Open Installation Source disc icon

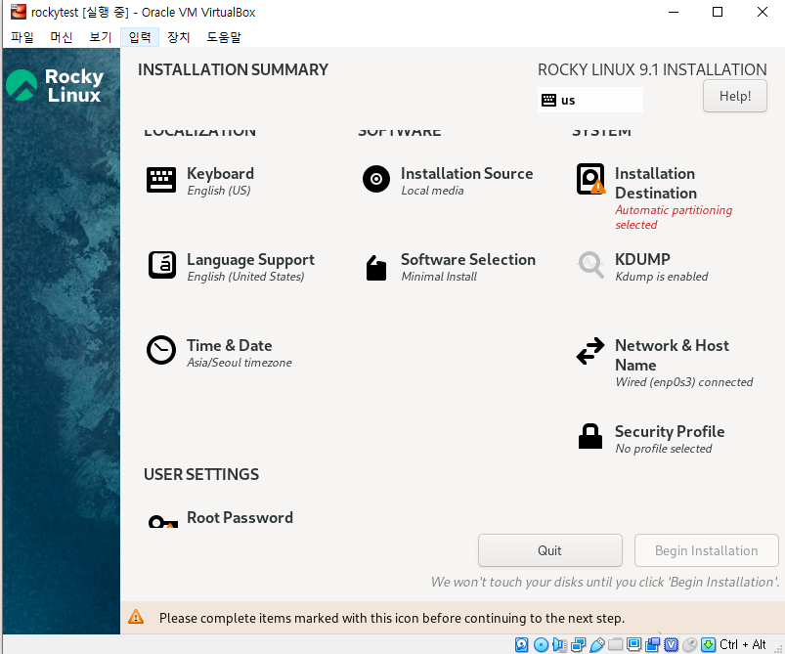(x=376, y=179)
